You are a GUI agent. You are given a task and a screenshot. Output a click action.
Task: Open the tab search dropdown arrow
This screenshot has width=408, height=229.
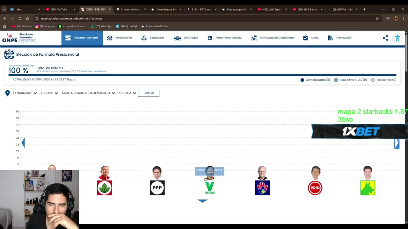pyautogui.click(x=4, y=10)
